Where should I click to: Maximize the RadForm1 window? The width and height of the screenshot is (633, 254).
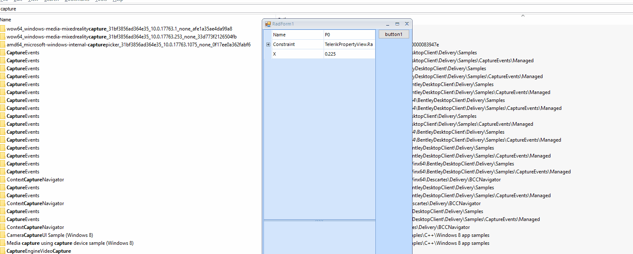(398, 24)
